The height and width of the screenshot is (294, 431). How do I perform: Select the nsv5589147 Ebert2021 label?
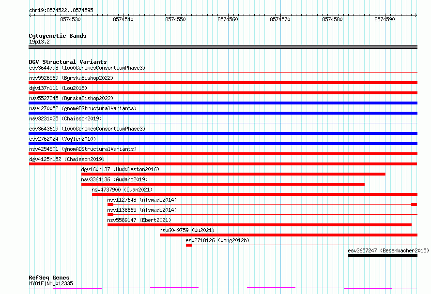click(139, 220)
